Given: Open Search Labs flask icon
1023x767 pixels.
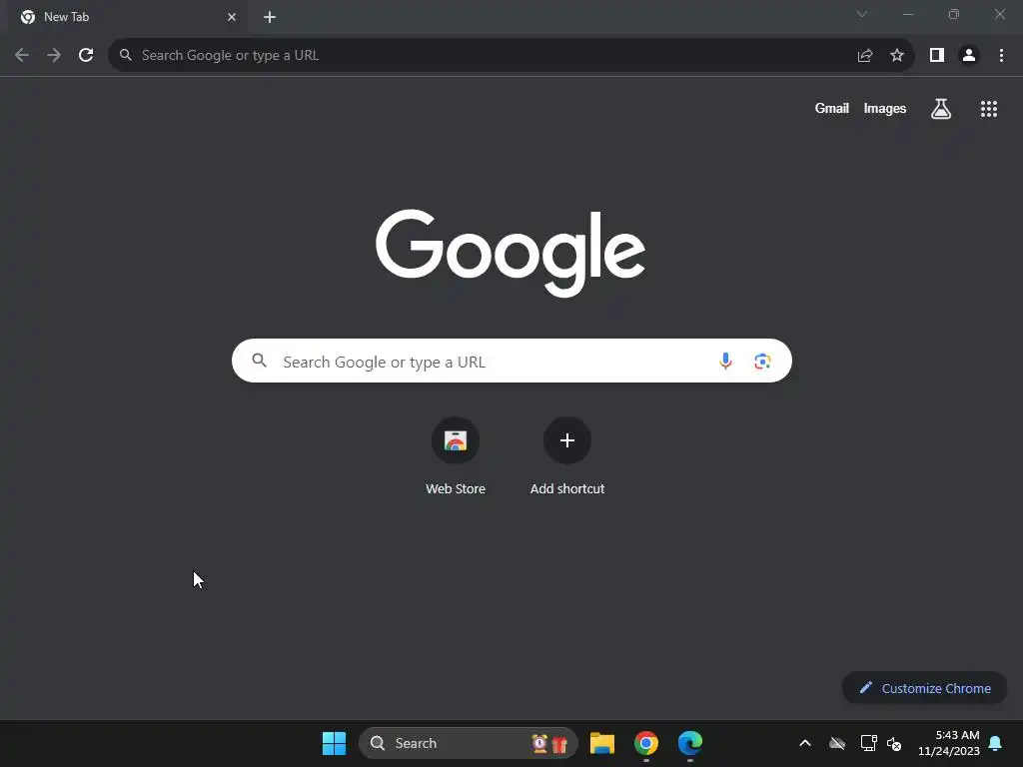Looking at the screenshot, I should coord(941,109).
